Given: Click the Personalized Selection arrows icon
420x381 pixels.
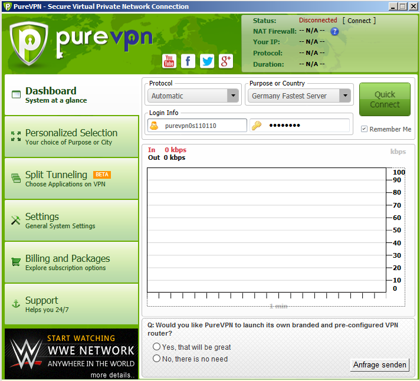Looking at the screenshot, I should [16, 136].
